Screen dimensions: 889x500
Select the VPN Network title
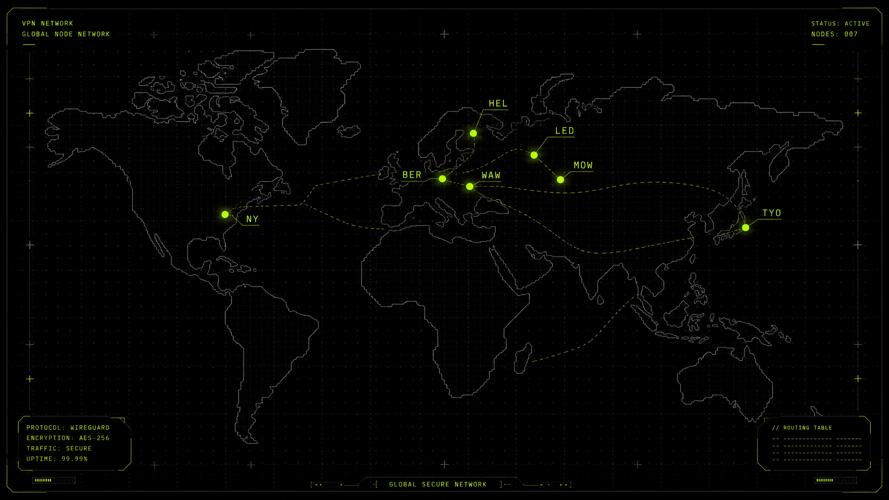pos(48,23)
